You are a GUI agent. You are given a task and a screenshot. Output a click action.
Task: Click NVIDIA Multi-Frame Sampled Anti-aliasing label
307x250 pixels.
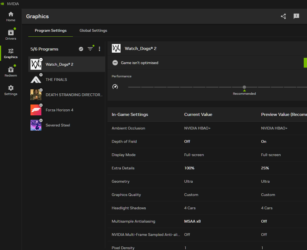[x=146, y=235]
